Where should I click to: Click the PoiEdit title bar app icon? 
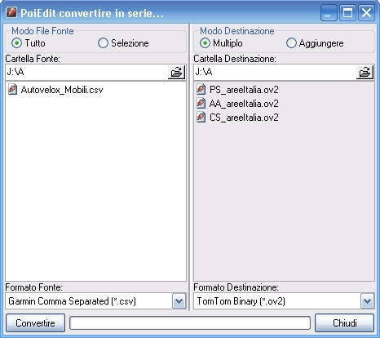11,12
